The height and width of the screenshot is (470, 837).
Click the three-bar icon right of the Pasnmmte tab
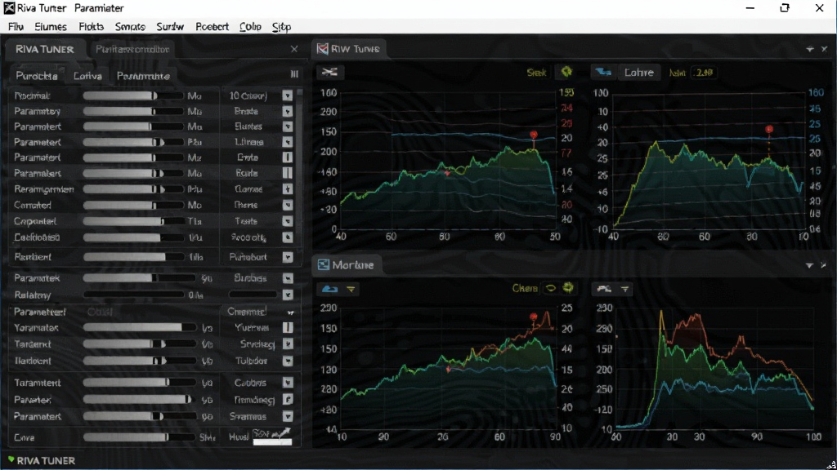(x=294, y=74)
